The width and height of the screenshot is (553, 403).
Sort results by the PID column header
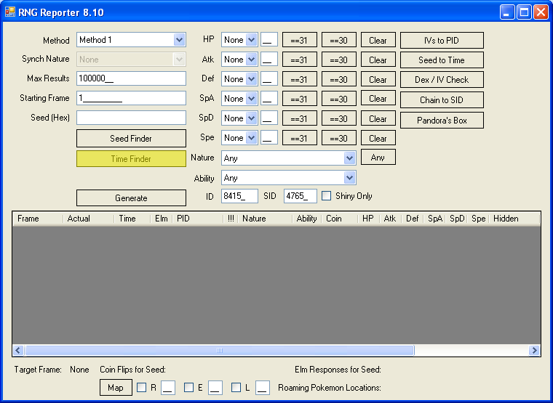(x=196, y=219)
